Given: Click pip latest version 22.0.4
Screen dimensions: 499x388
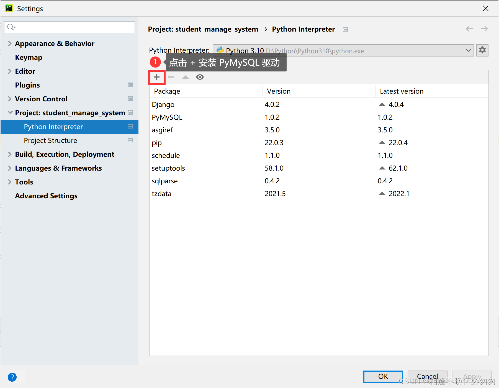Looking at the screenshot, I should click(x=398, y=143).
